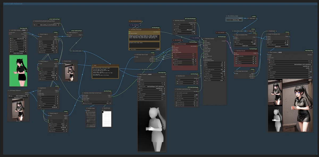Collapse the WanVideo Decode node via title dot

[x=235, y=51]
